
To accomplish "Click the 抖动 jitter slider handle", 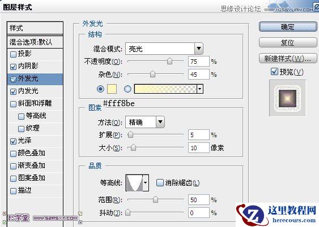I will click(127, 212).
